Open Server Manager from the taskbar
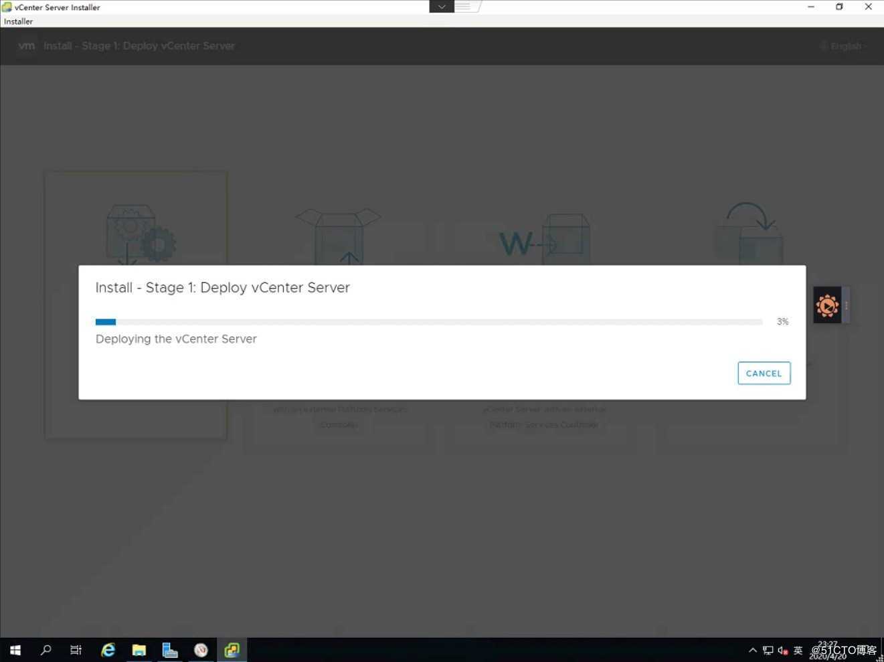The height and width of the screenshot is (662, 884). [x=170, y=650]
